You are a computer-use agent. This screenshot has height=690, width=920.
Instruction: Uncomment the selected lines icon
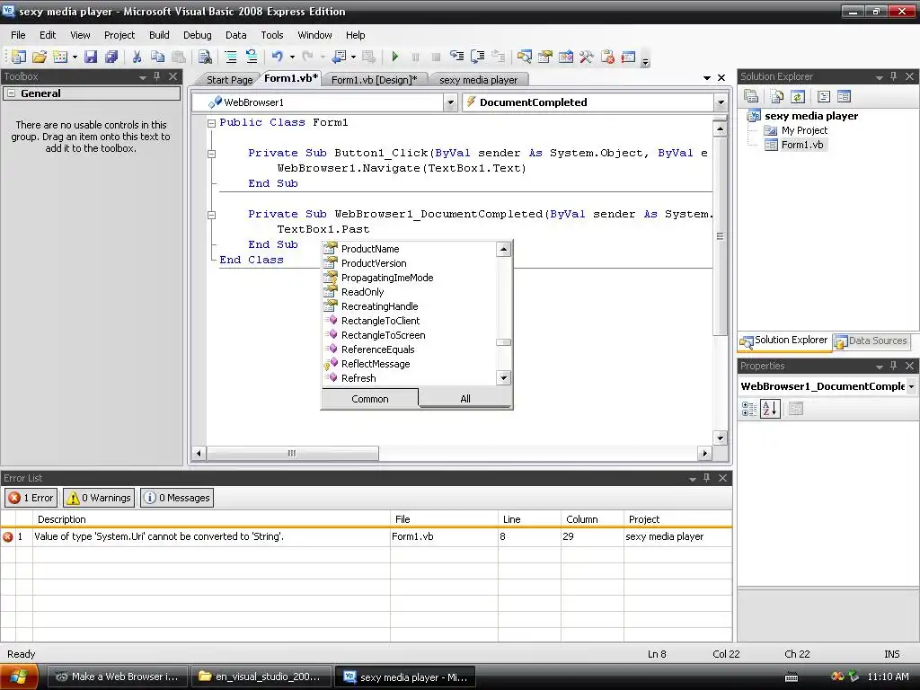252,57
